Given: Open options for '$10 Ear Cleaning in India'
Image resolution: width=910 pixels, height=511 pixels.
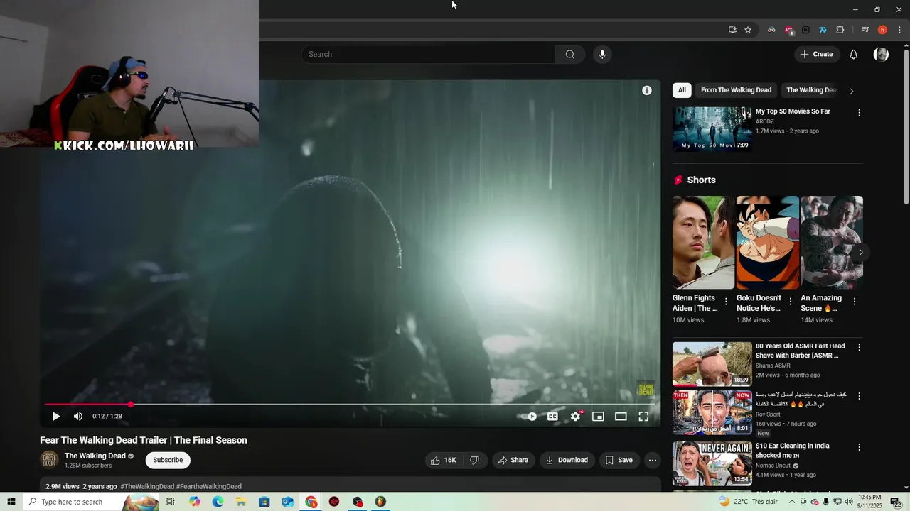Looking at the screenshot, I should [x=859, y=448].
